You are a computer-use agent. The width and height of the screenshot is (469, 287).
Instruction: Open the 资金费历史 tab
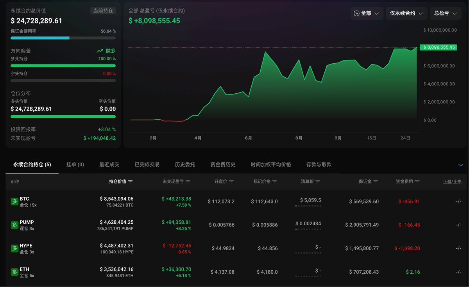pos(223,165)
